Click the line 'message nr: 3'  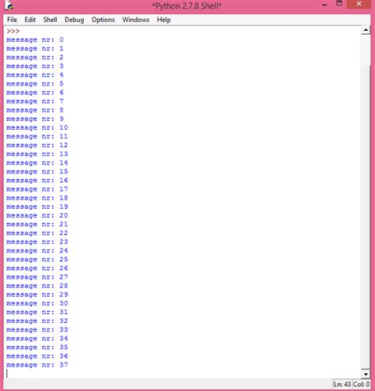pos(35,66)
